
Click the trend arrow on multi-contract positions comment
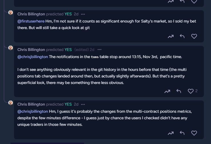[x=171, y=133]
